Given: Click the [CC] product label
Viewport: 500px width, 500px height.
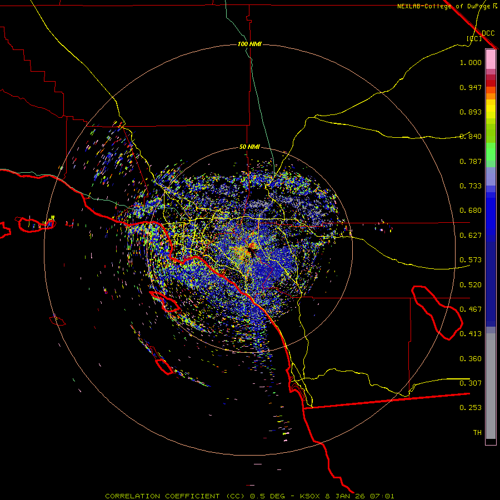Looking at the screenshot, I should [474, 38].
